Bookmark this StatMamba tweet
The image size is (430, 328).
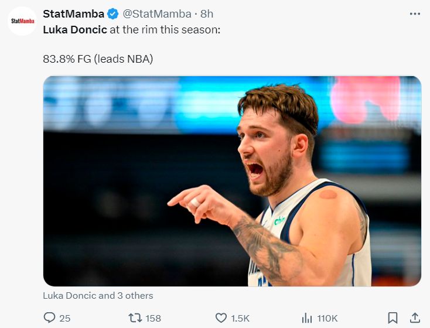coord(393,318)
